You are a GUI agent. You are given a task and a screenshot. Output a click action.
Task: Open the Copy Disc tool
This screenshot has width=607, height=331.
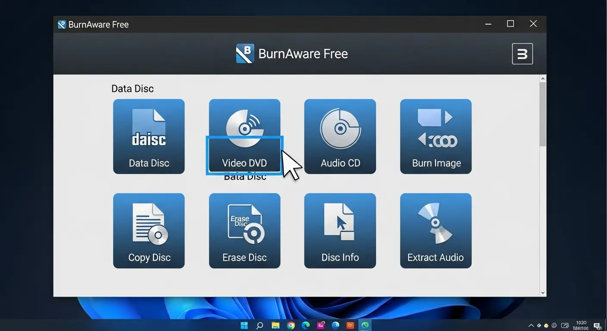[x=149, y=231]
